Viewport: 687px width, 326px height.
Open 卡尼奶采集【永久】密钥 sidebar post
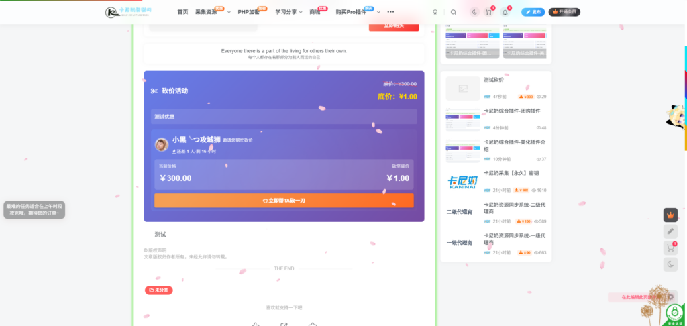tap(511, 173)
